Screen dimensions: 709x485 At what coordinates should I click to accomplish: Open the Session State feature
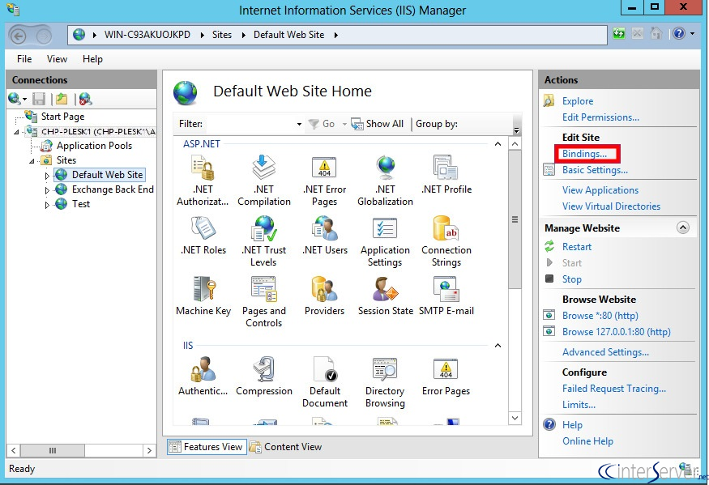click(385, 296)
